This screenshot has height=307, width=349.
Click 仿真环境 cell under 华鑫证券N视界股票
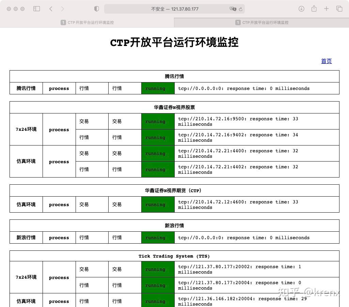pyautogui.click(x=26, y=161)
